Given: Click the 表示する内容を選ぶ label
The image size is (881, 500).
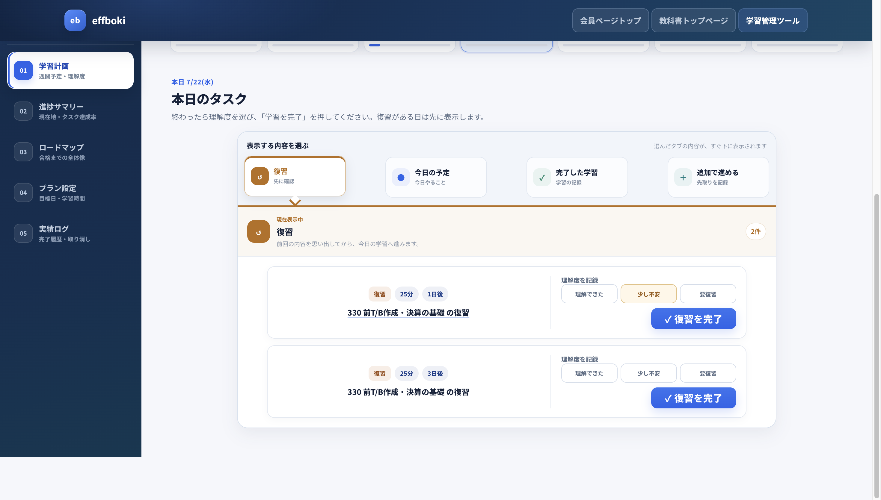Looking at the screenshot, I should [277, 146].
